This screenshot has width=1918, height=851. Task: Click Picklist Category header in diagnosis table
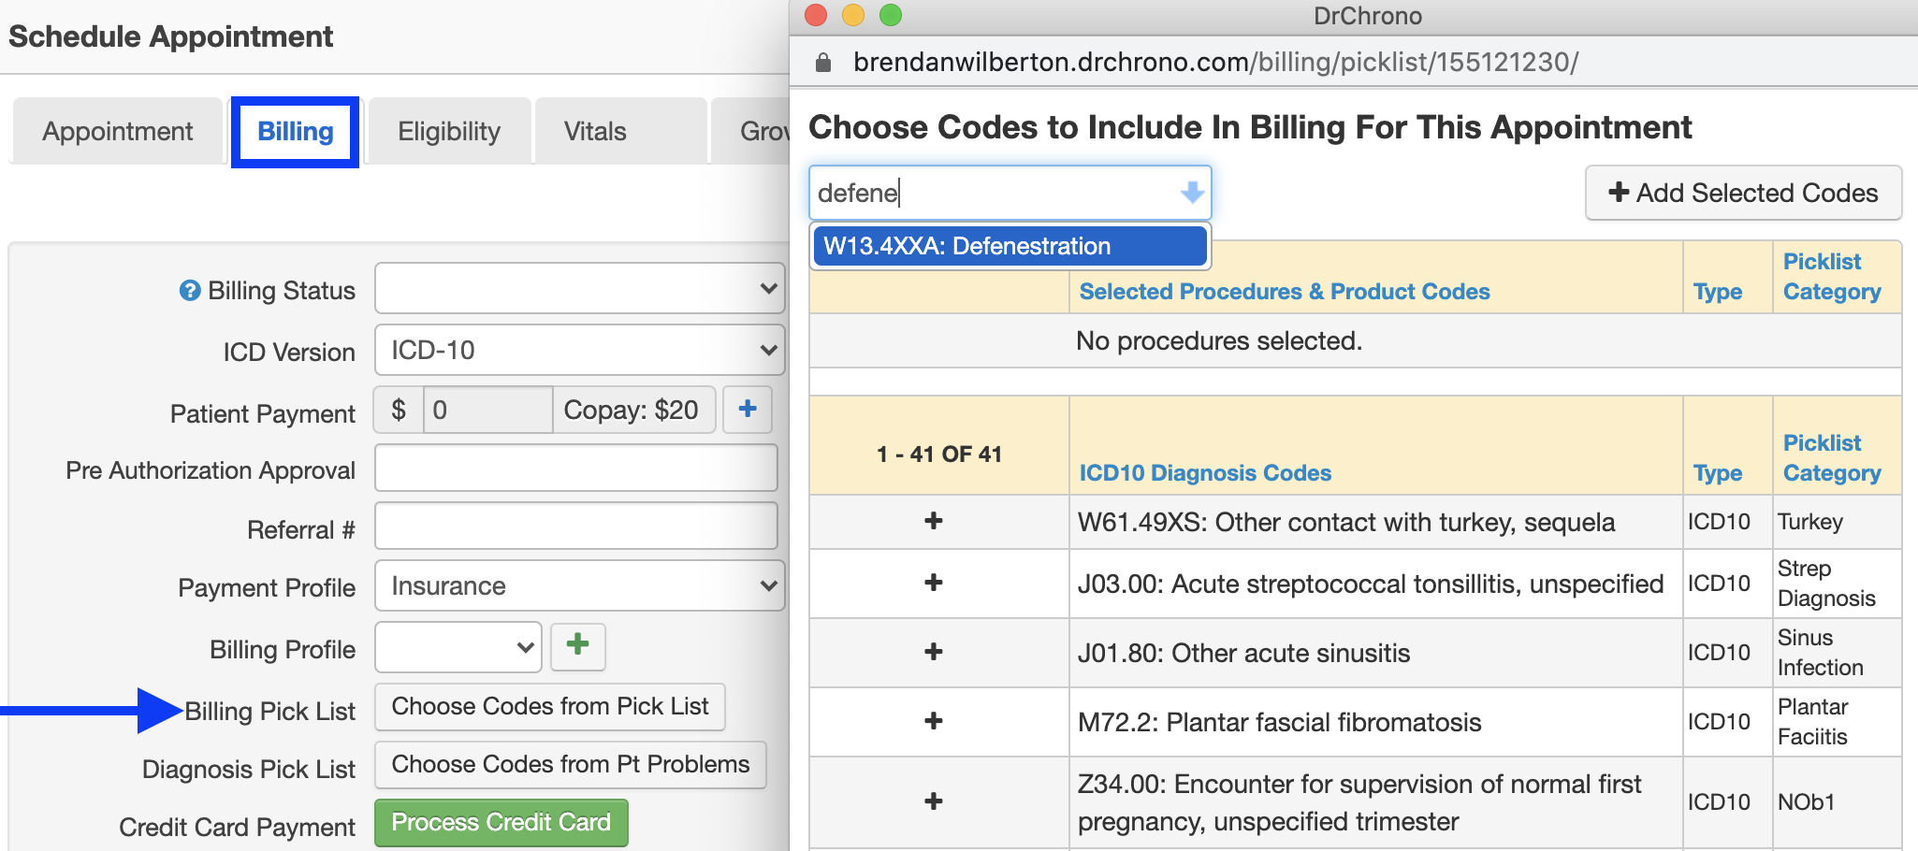point(1832,458)
